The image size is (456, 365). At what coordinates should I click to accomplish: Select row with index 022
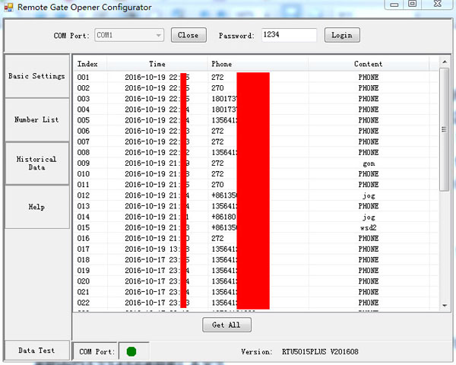click(x=256, y=303)
